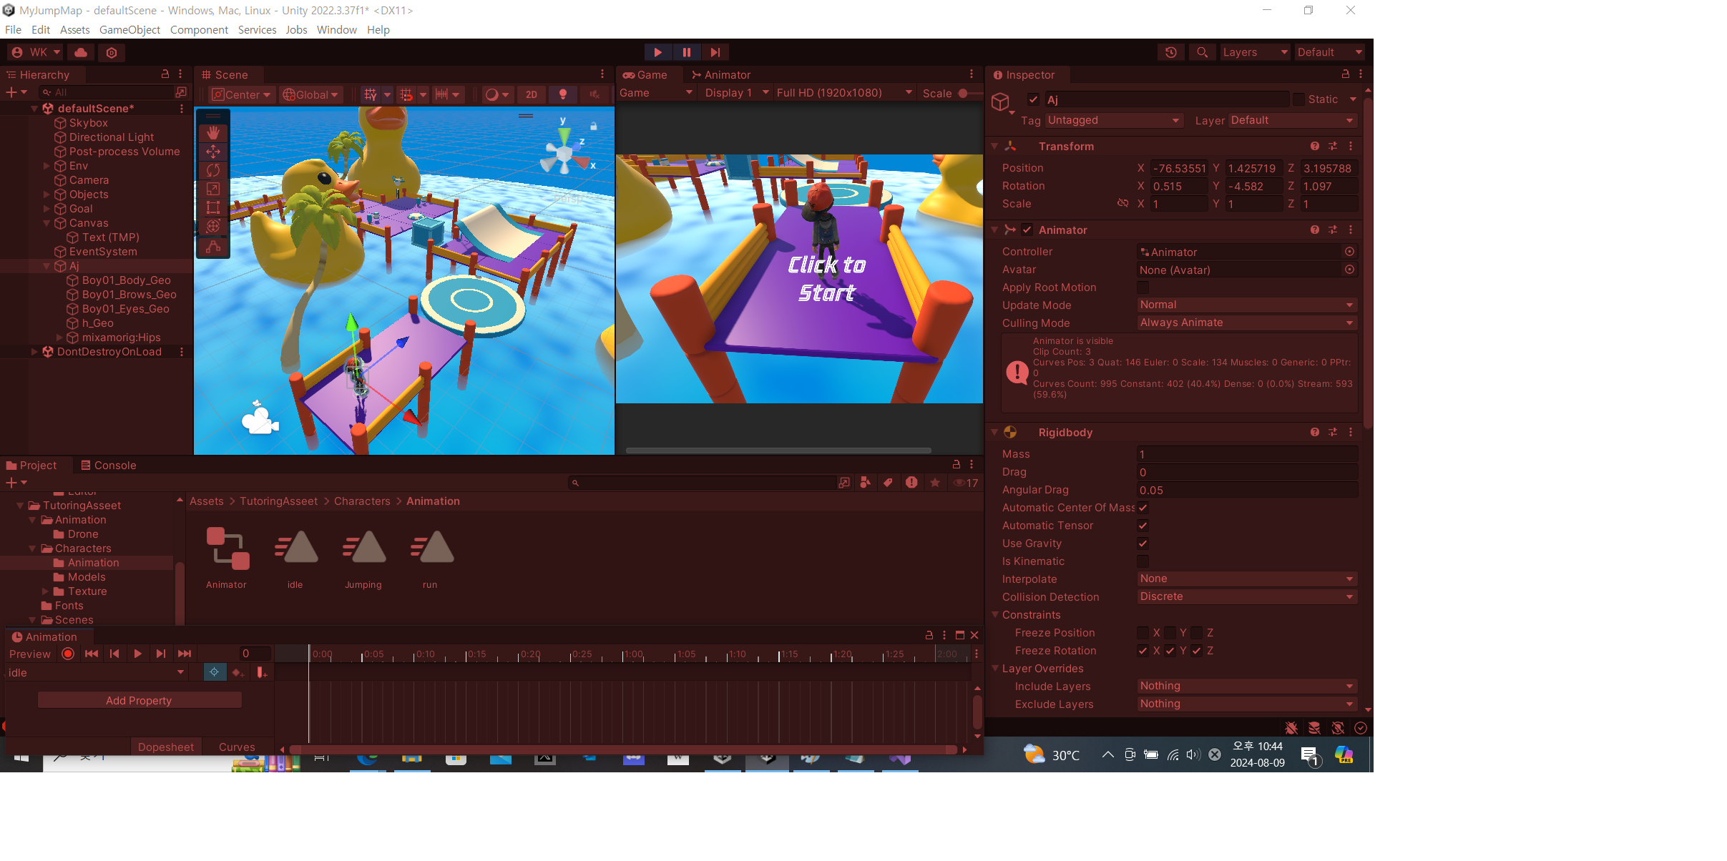Image resolution: width=1727 pixels, height=861 pixels.
Task: Open the Window menu
Action: [x=337, y=30]
